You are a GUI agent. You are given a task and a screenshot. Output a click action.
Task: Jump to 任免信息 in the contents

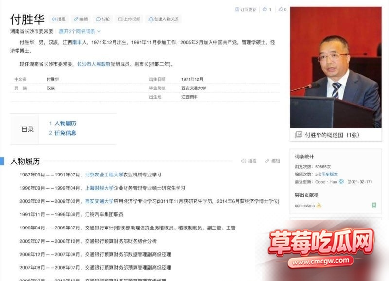65,133
